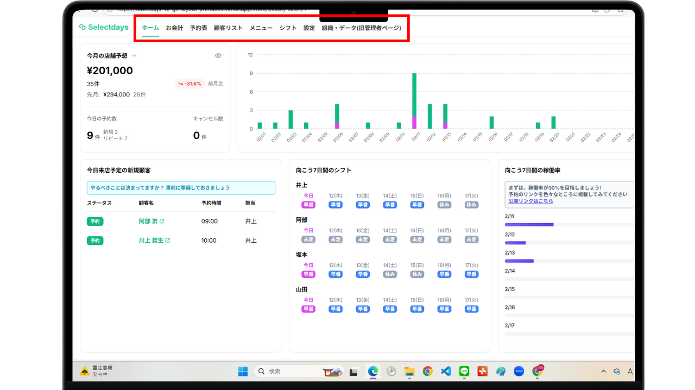Expand the 今月の店舗予想 dropdown chevron
This screenshot has width=695, height=390.
(x=134, y=55)
